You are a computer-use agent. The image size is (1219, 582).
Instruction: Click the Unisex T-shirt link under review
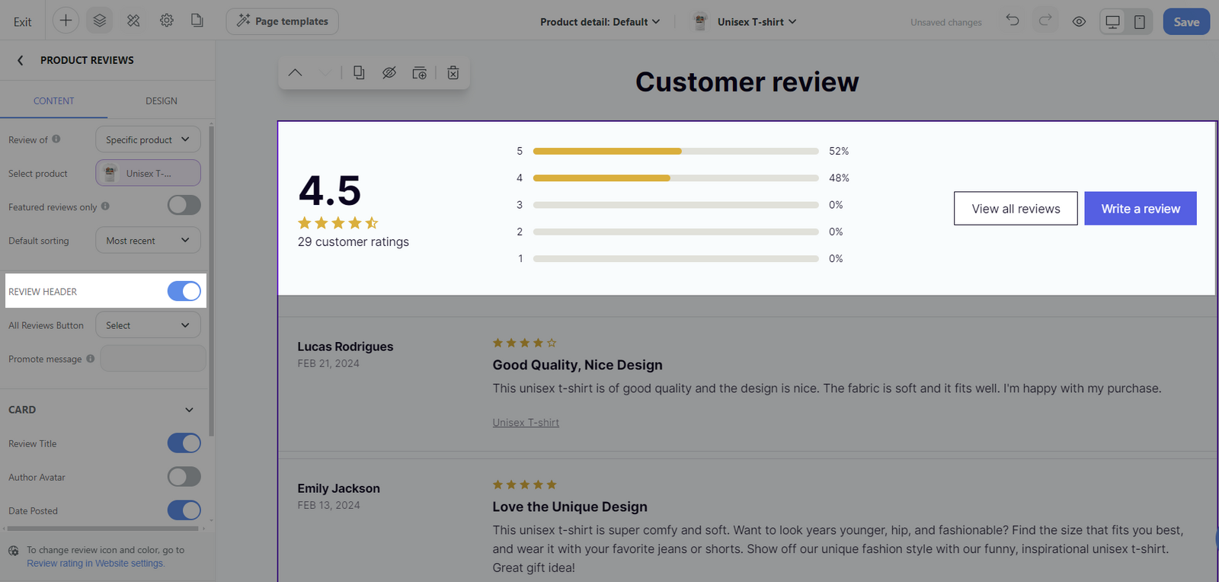pyautogui.click(x=526, y=423)
